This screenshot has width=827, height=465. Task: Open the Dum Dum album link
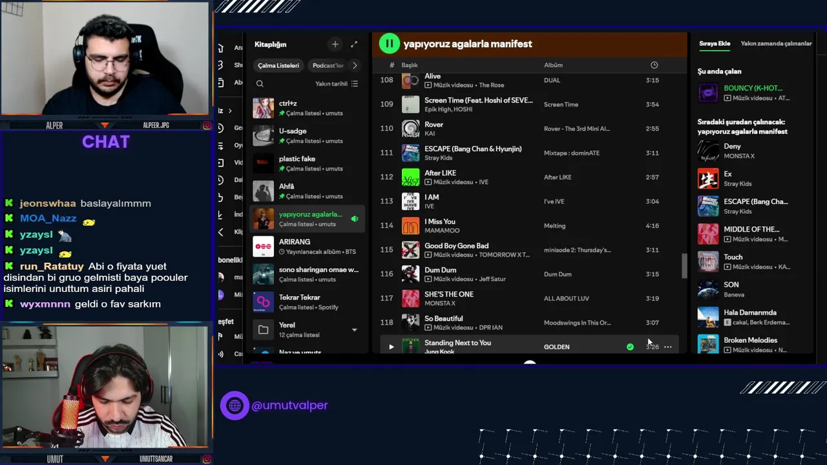point(558,274)
